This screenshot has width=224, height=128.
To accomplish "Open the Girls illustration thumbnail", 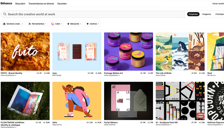I will (77, 101).
